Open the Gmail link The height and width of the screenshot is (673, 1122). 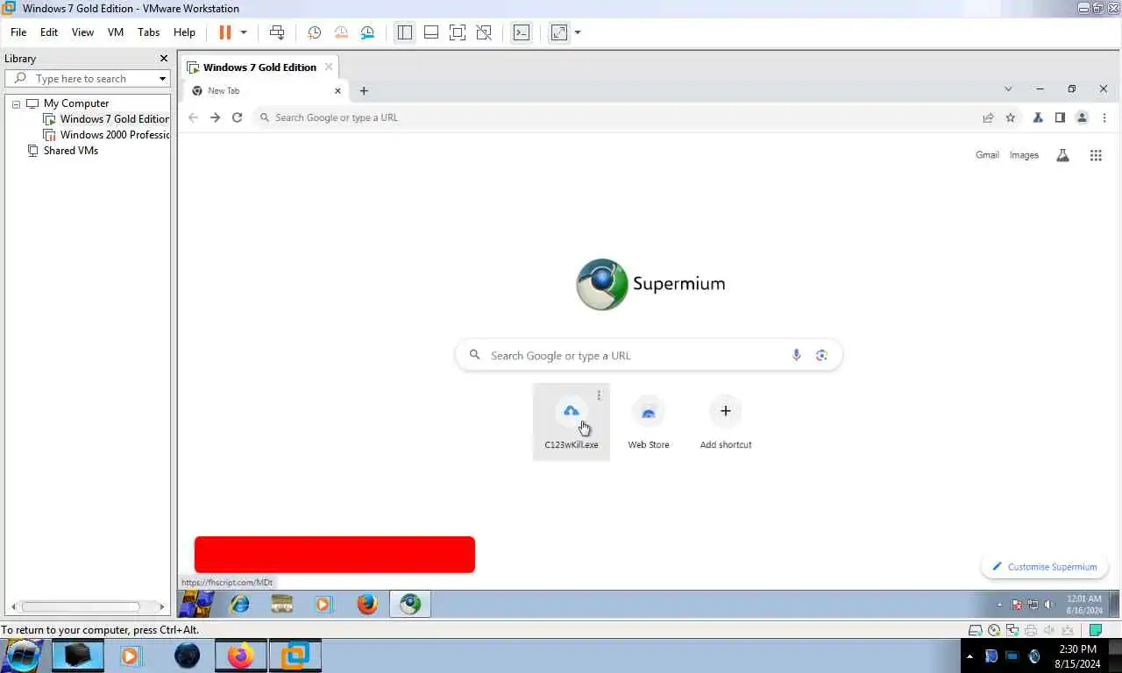[x=987, y=155]
